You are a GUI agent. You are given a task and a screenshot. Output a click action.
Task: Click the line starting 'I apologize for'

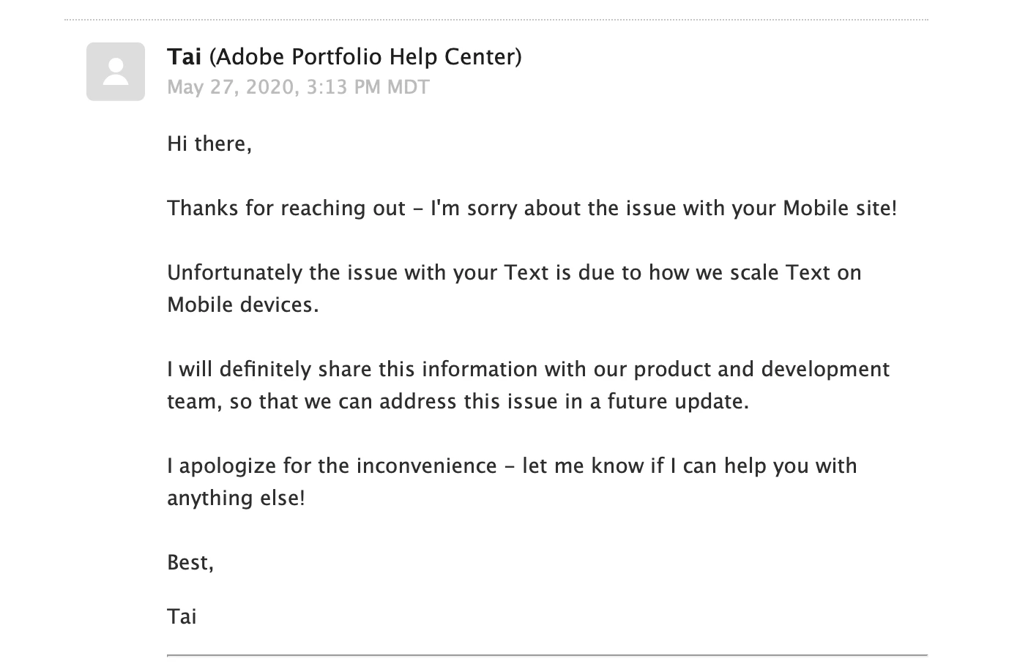(512, 466)
